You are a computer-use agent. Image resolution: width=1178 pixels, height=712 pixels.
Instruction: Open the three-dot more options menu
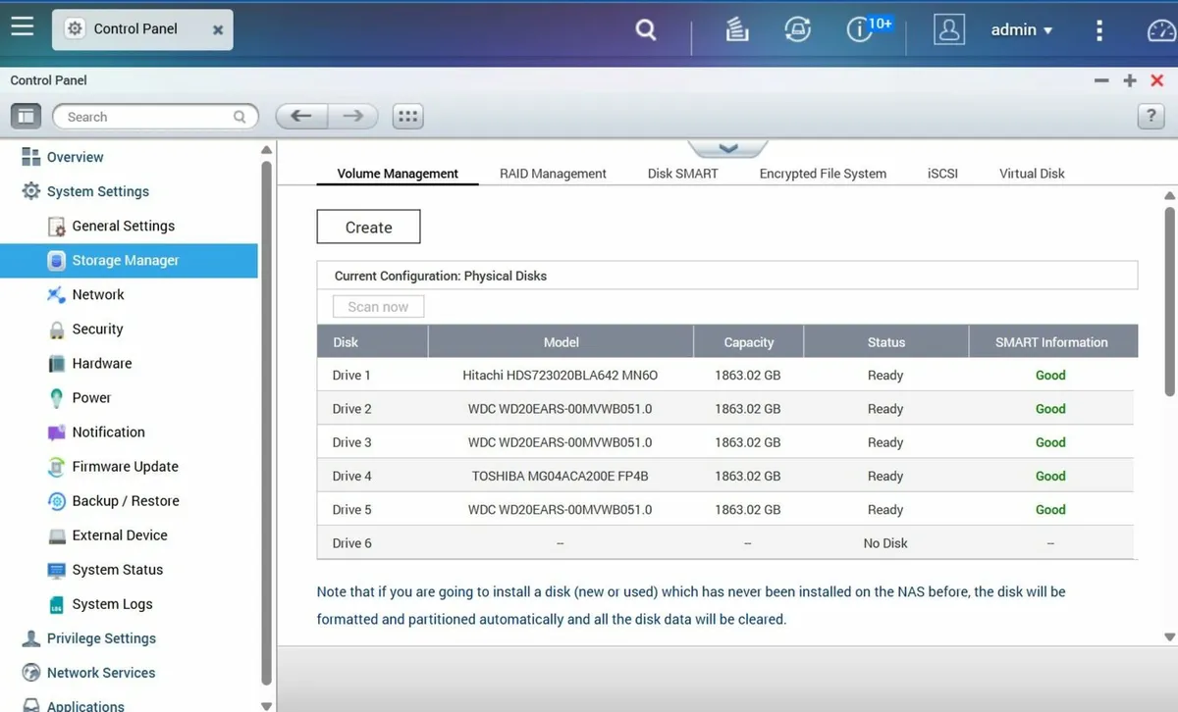1098,29
